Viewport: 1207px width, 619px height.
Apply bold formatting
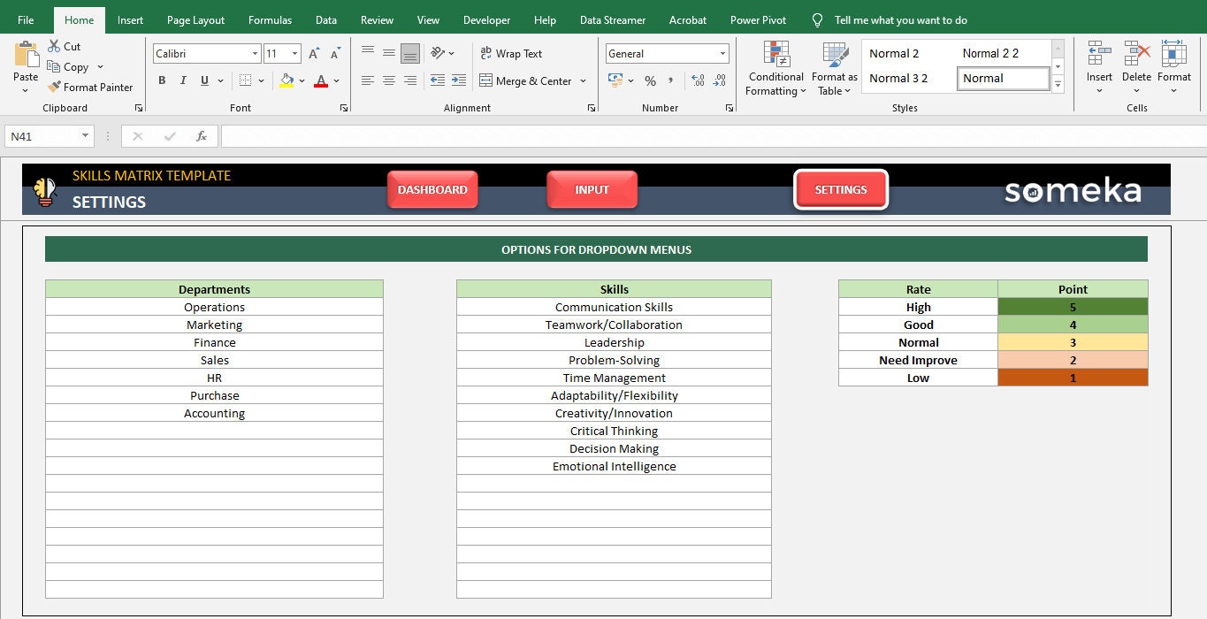[x=162, y=80]
